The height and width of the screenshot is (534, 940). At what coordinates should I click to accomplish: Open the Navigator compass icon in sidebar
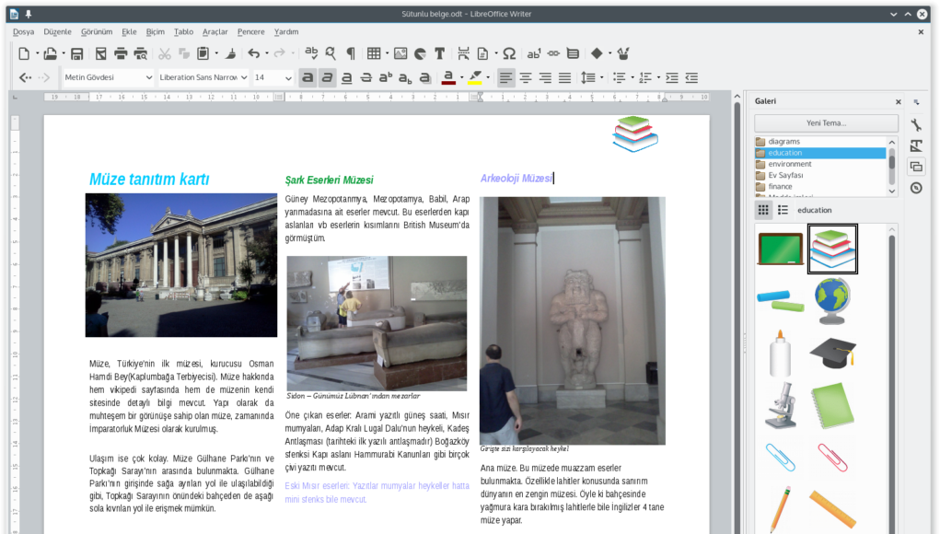(x=916, y=188)
